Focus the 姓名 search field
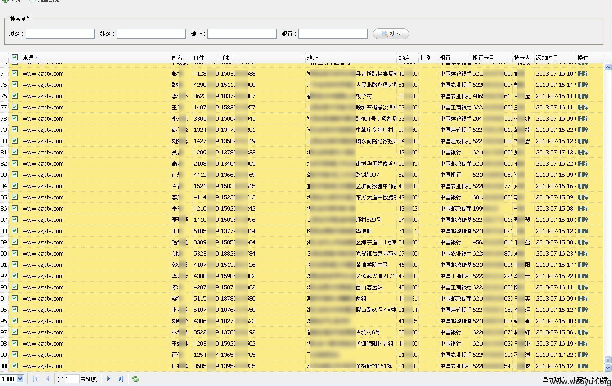 tap(151, 34)
